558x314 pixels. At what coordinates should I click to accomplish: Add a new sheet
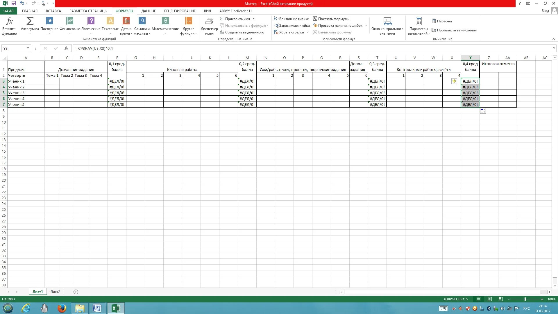tap(76, 292)
